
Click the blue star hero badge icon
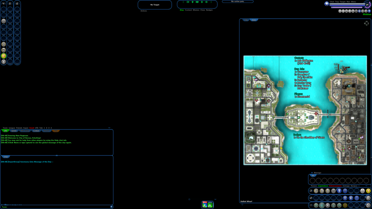[327, 4]
